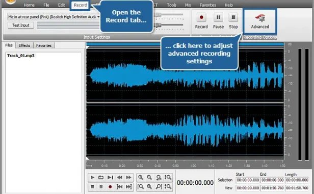This screenshot has height=194, width=314.
Task: Click the Zoom to selection magnifier icon
Action: click(x=159, y=177)
